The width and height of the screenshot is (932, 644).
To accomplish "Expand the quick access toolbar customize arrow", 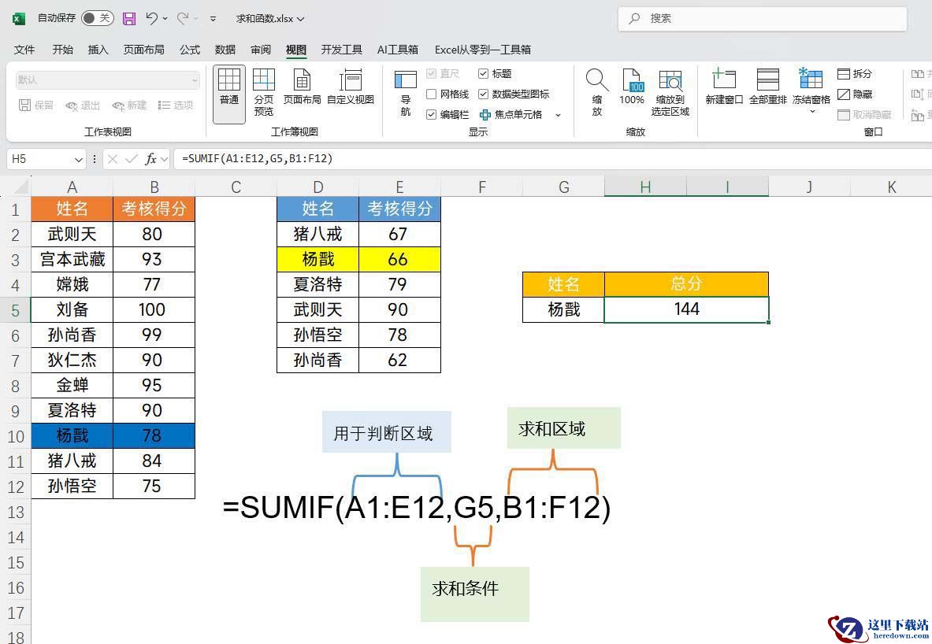I will click(x=213, y=18).
